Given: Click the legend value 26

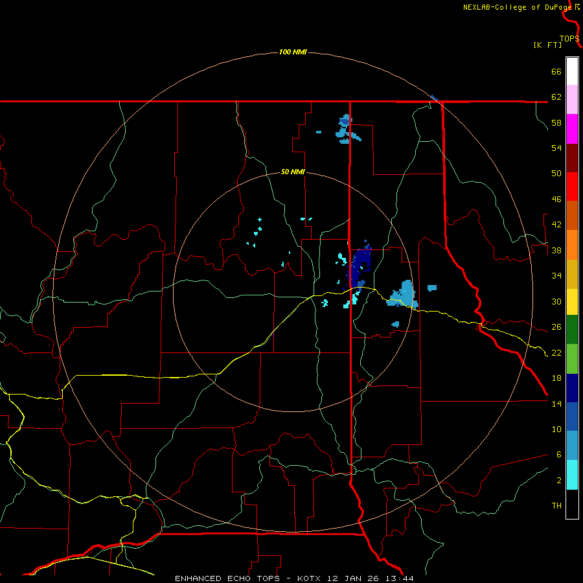Looking at the screenshot, I should pyautogui.click(x=556, y=327).
